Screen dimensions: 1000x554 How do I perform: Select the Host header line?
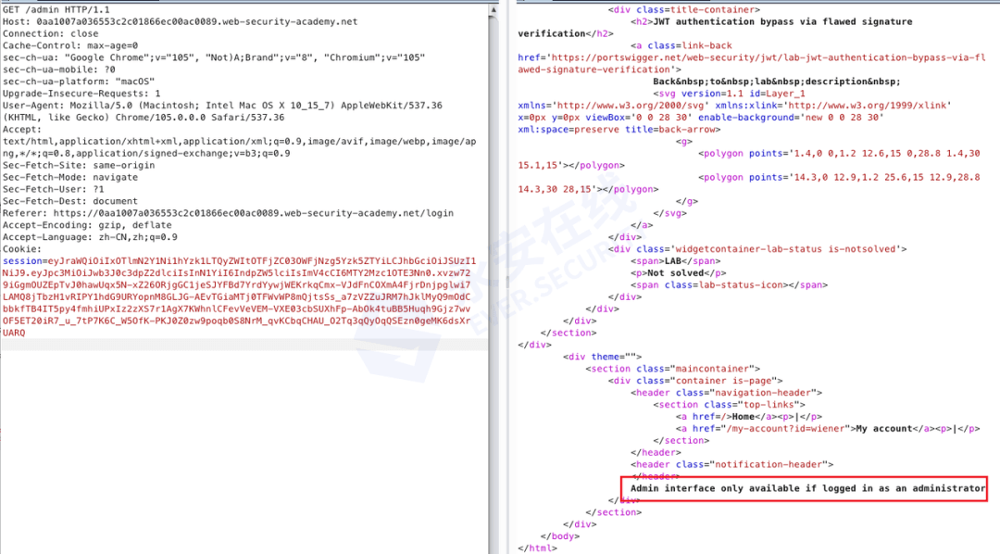point(180,21)
